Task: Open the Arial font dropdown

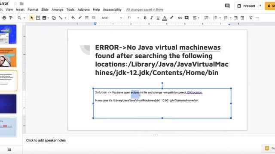Action: point(112,18)
